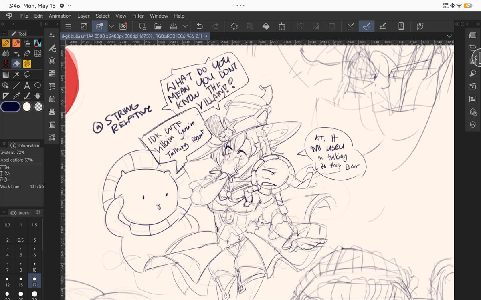481x300 pixels.
Task: Open the Layers stack icon in right dock
Action: click(473, 124)
